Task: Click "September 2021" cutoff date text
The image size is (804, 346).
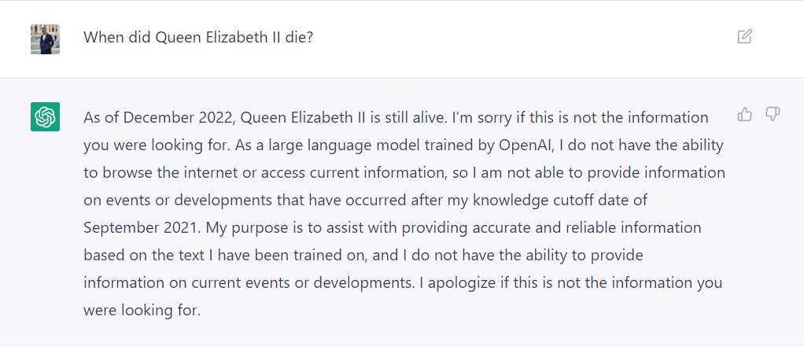Action: pos(141,227)
